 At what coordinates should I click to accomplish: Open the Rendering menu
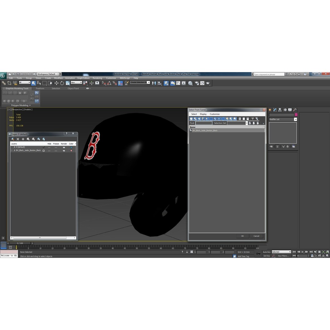(x=97, y=78)
